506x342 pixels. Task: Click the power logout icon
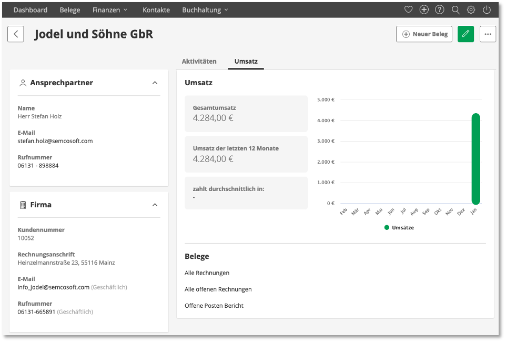pos(487,9)
